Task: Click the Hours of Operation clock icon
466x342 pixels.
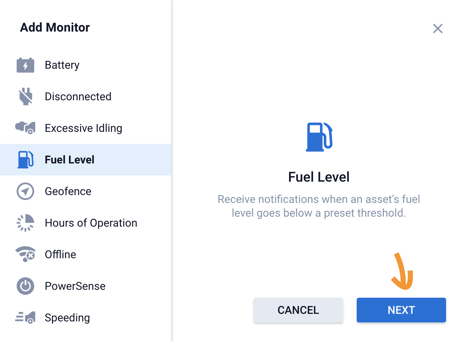Action: pyautogui.click(x=25, y=223)
